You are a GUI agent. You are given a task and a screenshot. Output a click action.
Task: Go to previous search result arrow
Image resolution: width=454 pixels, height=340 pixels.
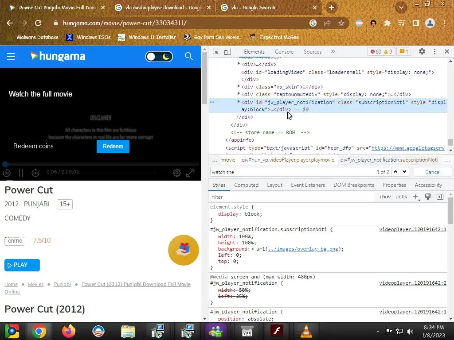[x=395, y=172]
